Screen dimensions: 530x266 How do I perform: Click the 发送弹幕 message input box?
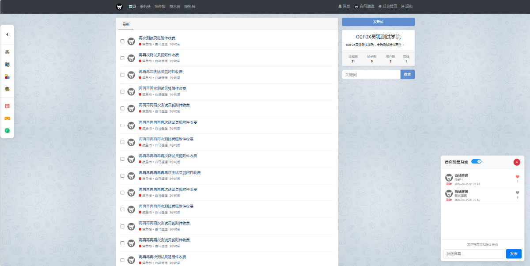(473, 254)
